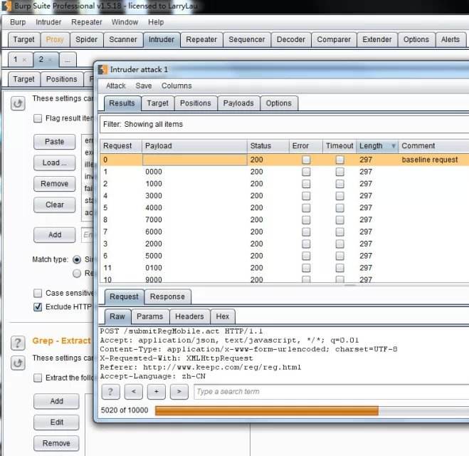Image resolution: width=469 pixels, height=456 pixels.
Task: Click the search term input field
Action: 332,392
